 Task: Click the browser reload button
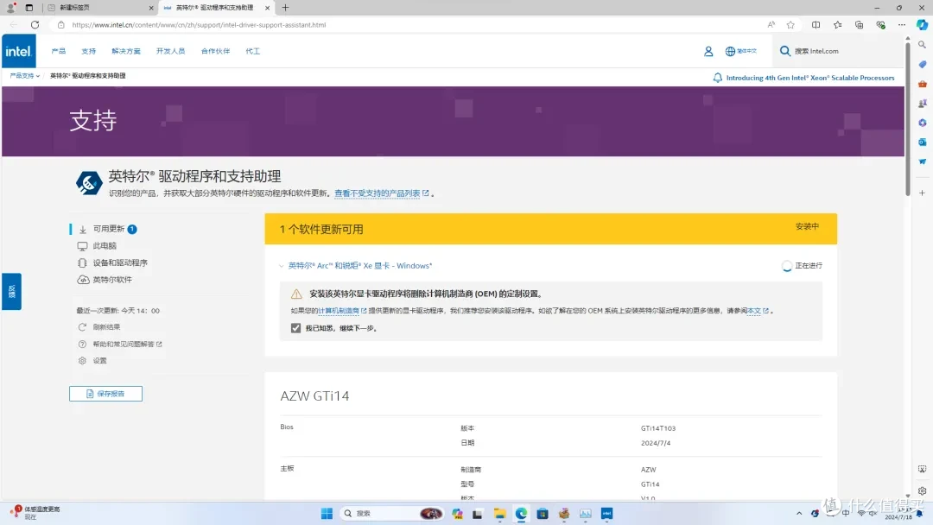(35, 25)
